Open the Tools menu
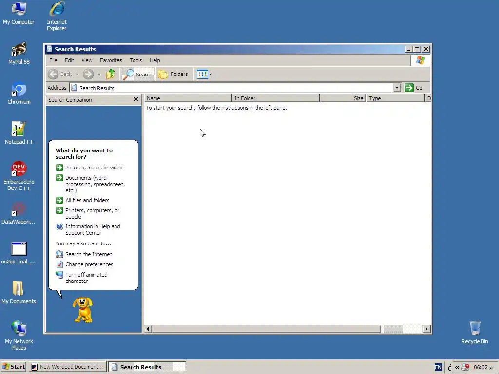 (x=136, y=60)
